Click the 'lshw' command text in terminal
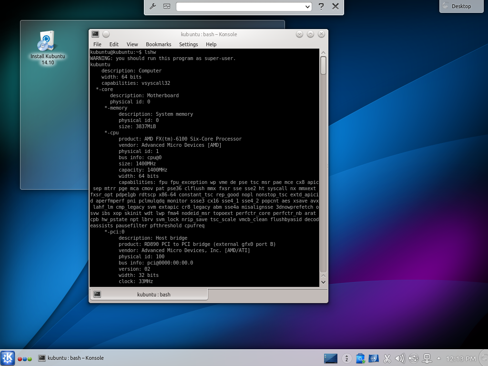 150,52
